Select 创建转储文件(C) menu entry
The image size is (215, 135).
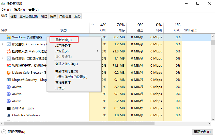point(67,64)
